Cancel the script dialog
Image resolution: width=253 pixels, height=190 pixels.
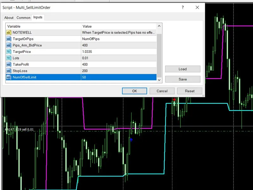click(162, 91)
